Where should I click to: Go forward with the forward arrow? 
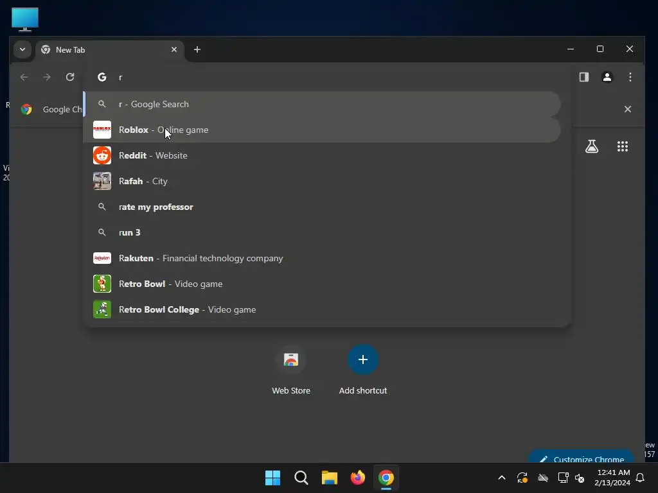click(x=47, y=77)
